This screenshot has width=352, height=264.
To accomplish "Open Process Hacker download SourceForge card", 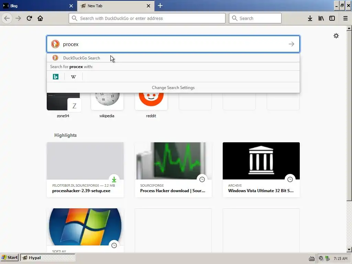I will pyautogui.click(x=173, y=170).
